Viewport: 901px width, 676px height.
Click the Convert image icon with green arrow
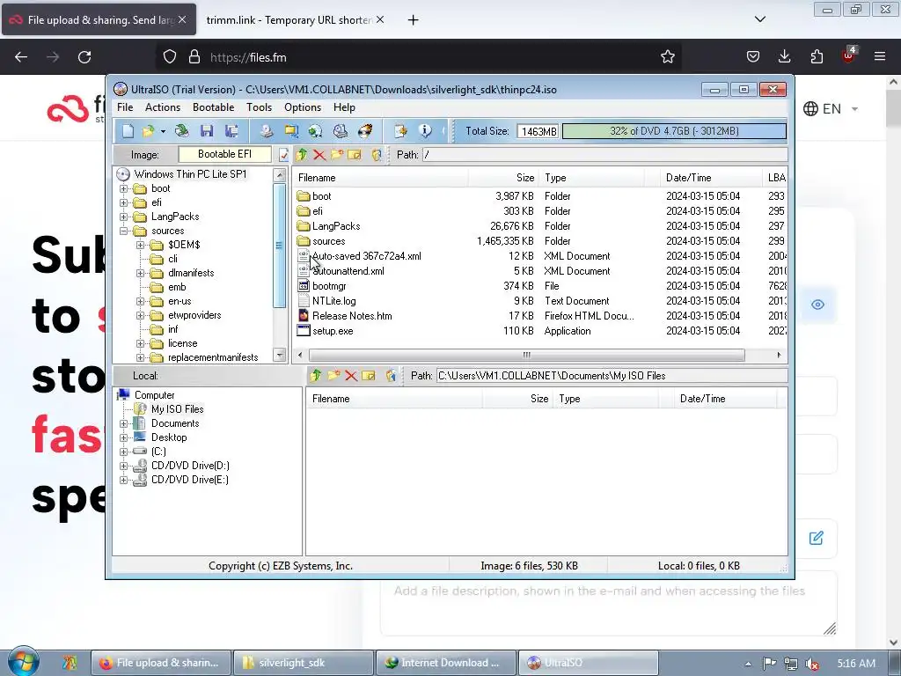(x=316, y=131)
